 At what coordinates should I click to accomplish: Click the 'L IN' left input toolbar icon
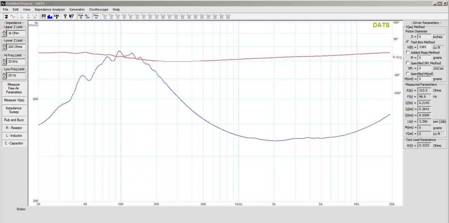coord(22,16)
